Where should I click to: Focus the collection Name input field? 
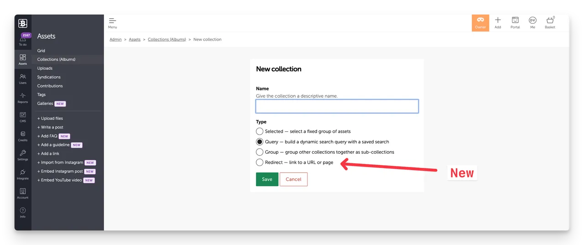337,106
